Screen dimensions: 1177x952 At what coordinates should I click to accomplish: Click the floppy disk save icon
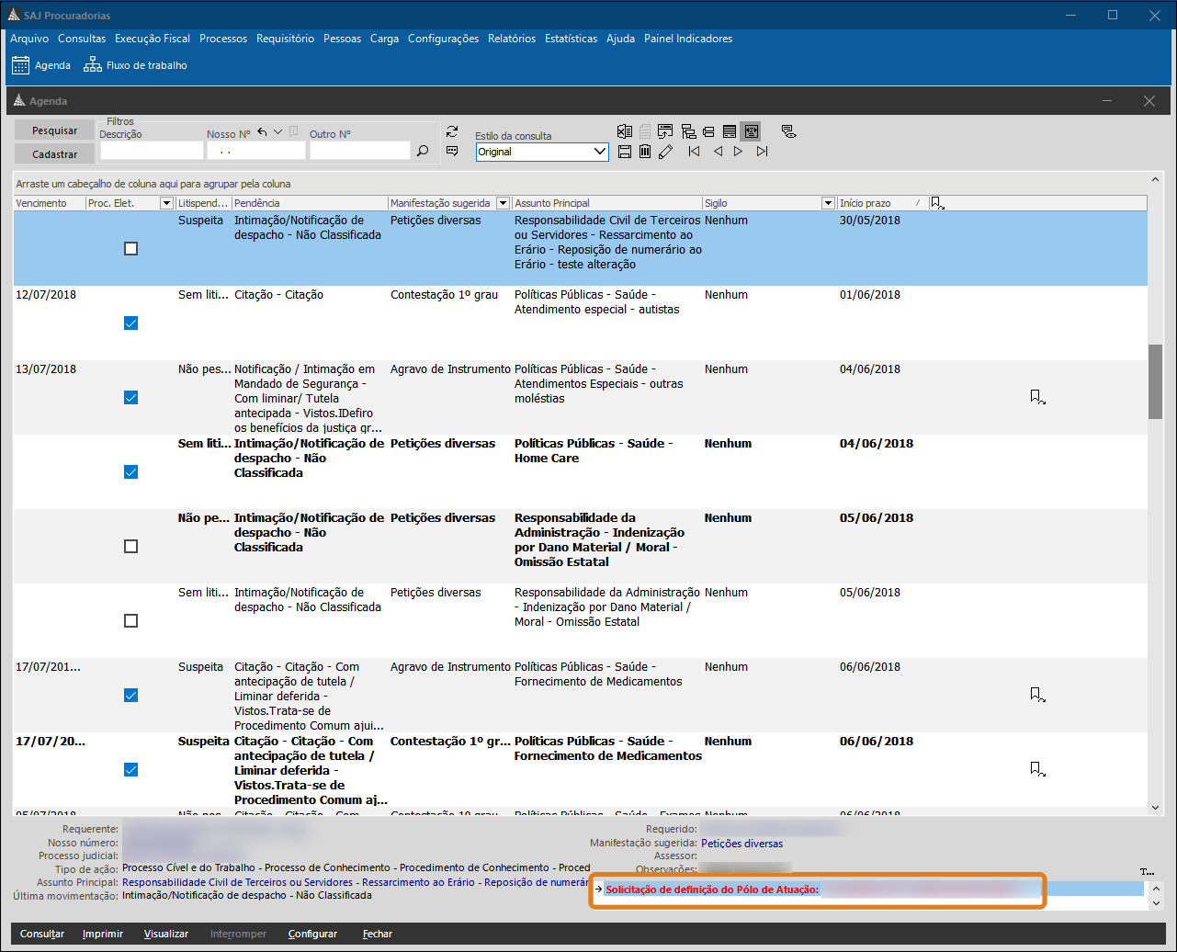tap(625, 152)
